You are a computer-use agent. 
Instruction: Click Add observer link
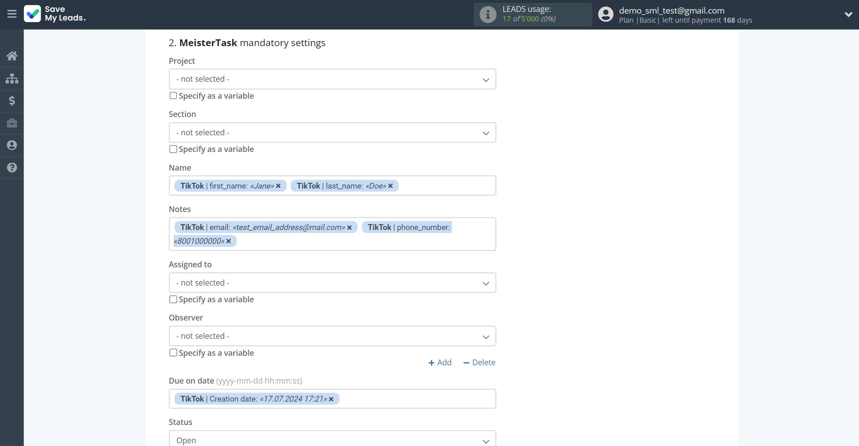click(440, 363)
